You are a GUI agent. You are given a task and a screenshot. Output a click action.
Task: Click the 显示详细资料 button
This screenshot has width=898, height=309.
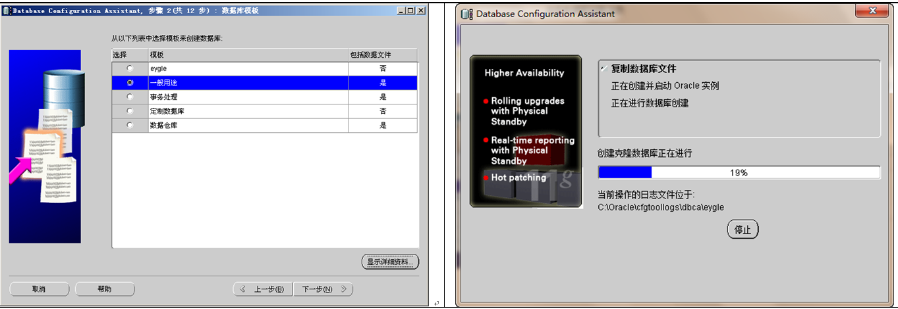click(390, 262)
